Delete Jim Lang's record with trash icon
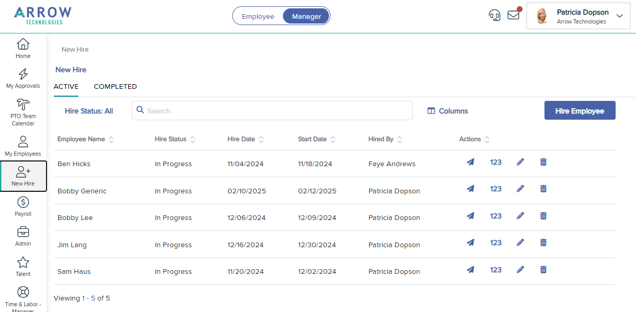The image size is (636, 312). 543,242
